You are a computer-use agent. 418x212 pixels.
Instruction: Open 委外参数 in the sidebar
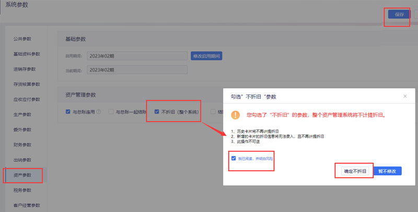(x=22, y=130)
